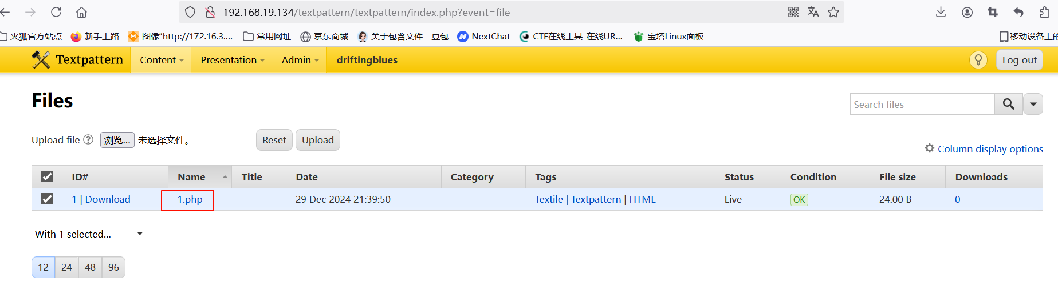
Task: Bookmark this page with the star icon
Action: (833, 12)
